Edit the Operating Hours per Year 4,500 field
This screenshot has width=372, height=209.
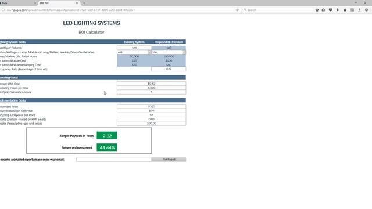pyautogui.click(x=151, y=88)
